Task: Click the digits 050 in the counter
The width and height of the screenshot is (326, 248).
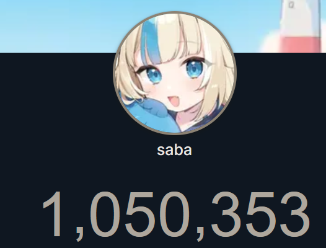Action: tap(141, 215)
